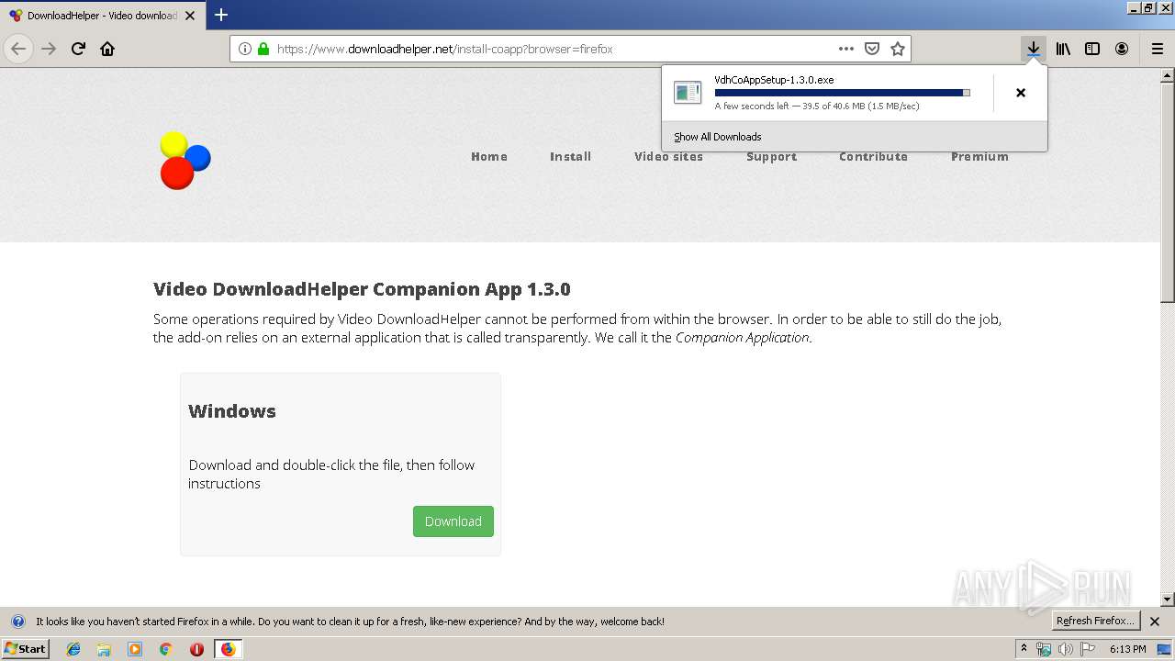Open media player taskbar icon
This screenshot has height=661, width=1175.
tap(135, 649)
